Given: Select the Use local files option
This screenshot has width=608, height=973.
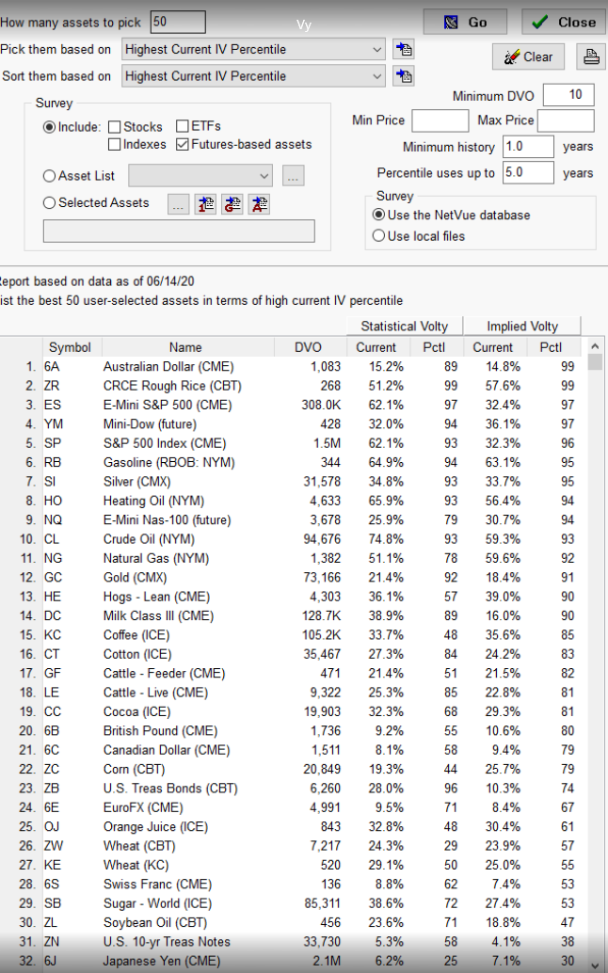Looking at the screenshot, I should click(x=378, y=236).
